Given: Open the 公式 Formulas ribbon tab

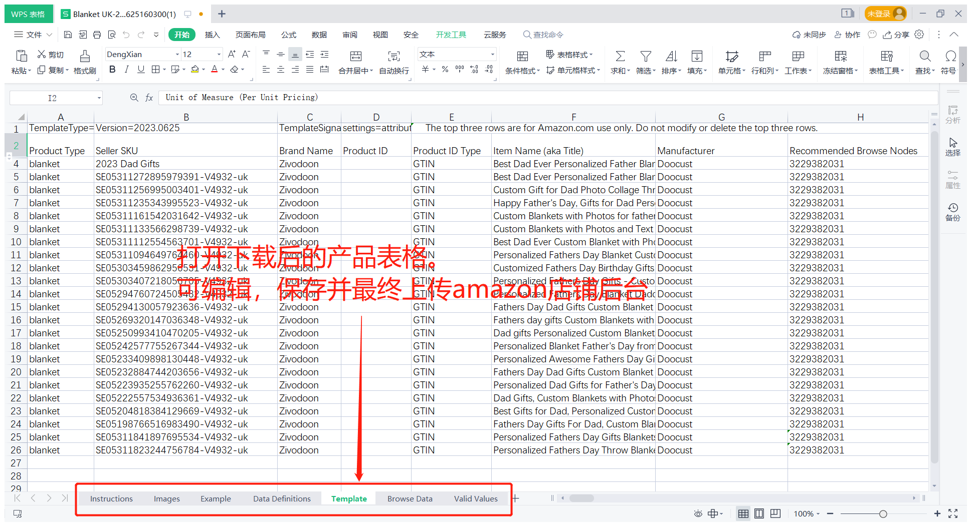Looking at the screenshot, I should coord(289,35).
